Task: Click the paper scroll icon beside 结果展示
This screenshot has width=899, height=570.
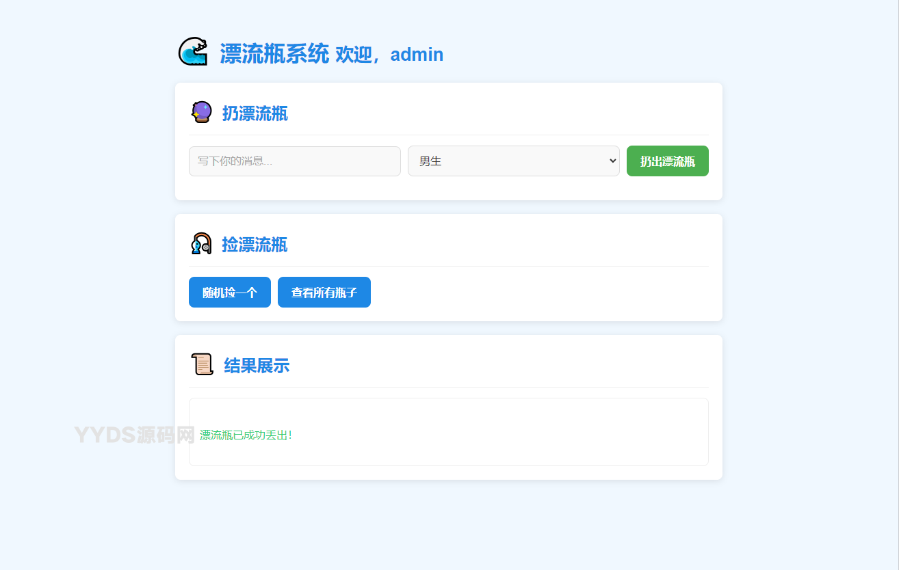Action: [x=203, y=364]
